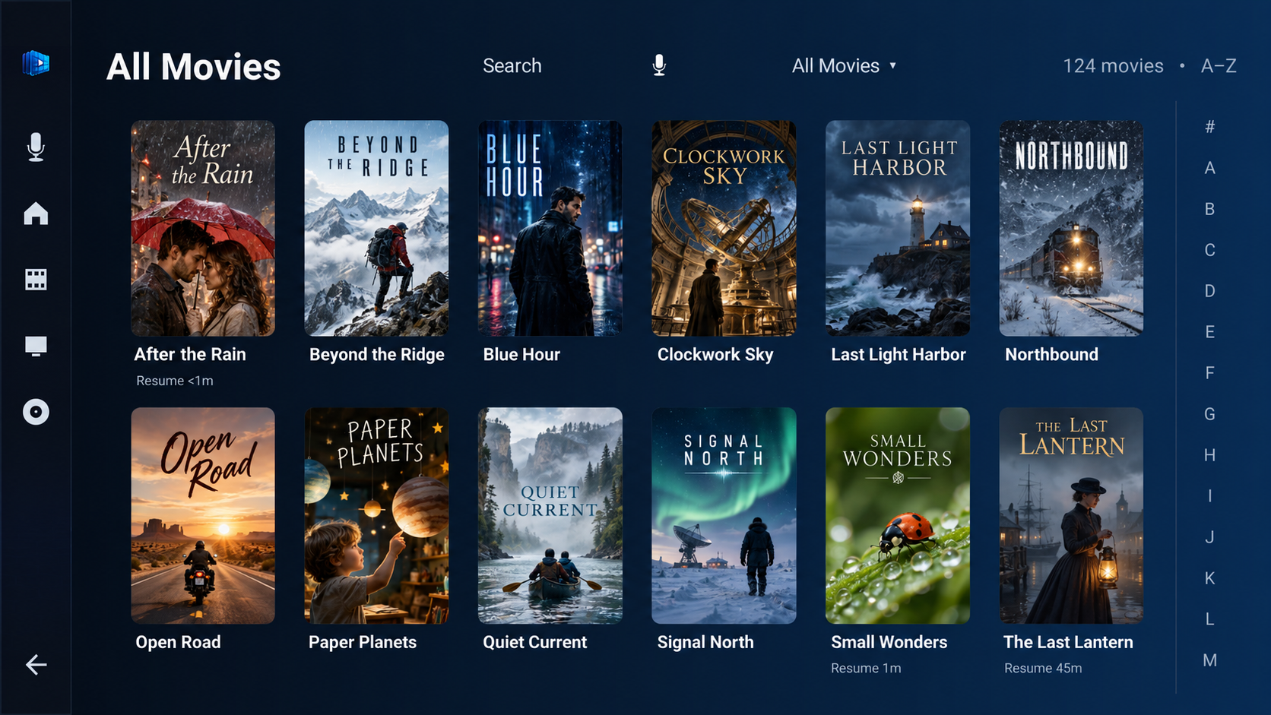Image resolution: width=1271 pixels, height=715 pixels.
Task: Jump to letter B in the index
Action: (1209, 209)
